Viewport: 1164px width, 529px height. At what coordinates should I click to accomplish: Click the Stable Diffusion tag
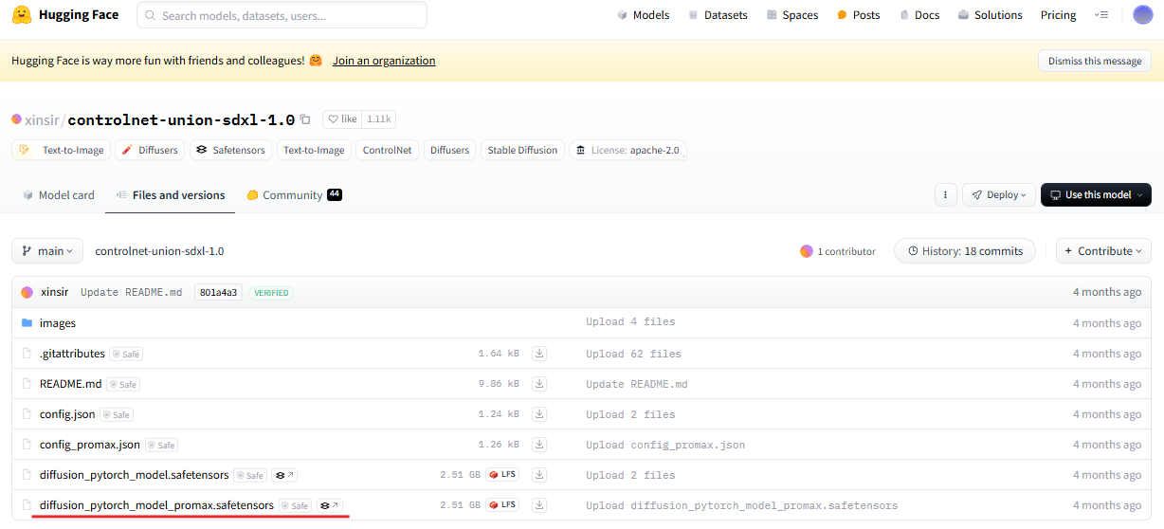pos(522,150)
